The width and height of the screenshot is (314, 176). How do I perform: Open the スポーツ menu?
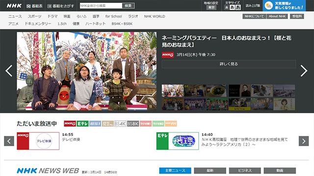click(34, 16)
